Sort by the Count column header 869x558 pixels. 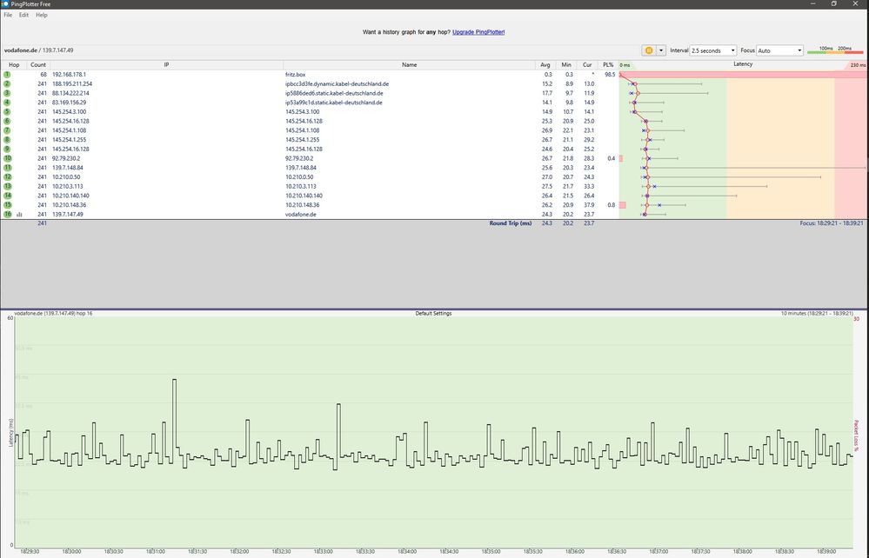[x=38, y=65]
